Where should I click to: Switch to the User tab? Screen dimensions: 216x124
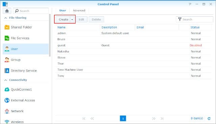click(63, 10)
